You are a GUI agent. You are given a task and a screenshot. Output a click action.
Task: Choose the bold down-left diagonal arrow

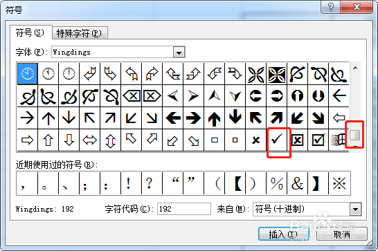[298, 118]
